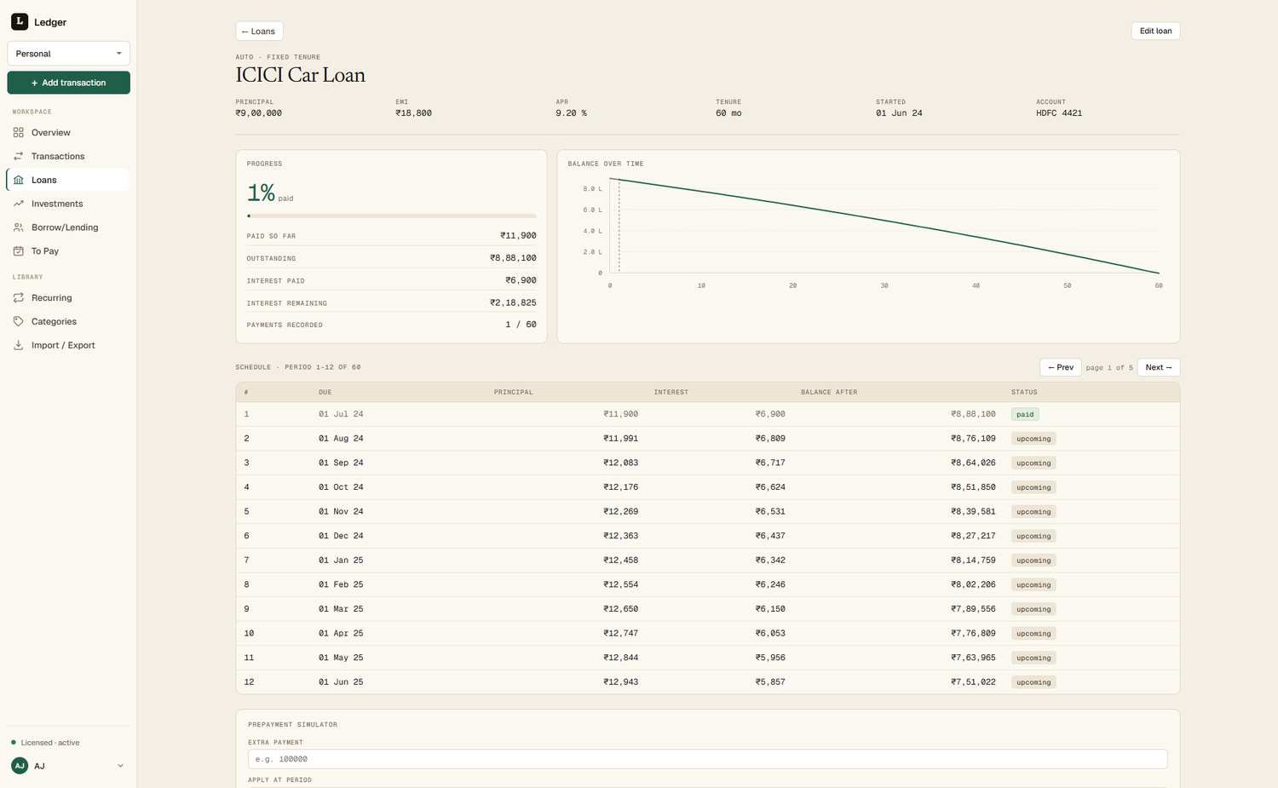The height and width of the screenshot is (788, 1278).
Task: Click the loan progress bar
Action: (392, 216)
